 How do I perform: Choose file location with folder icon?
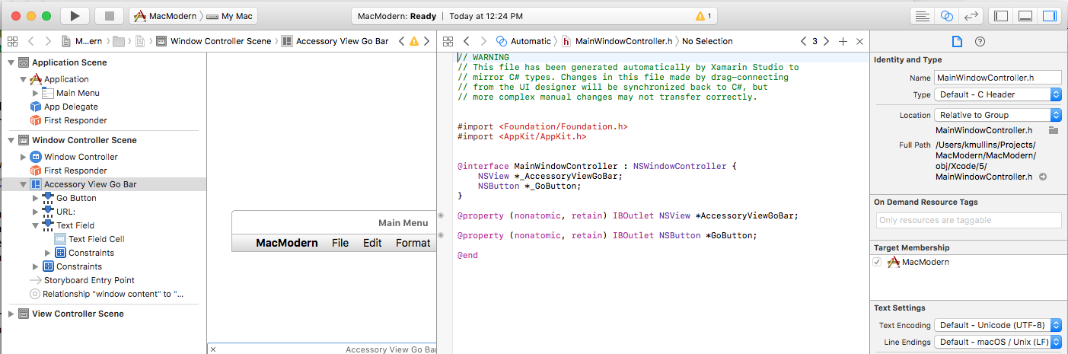tap(1054, 130)
